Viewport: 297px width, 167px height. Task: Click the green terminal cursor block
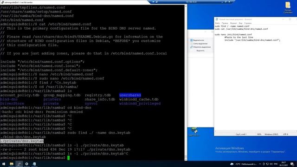69,158
